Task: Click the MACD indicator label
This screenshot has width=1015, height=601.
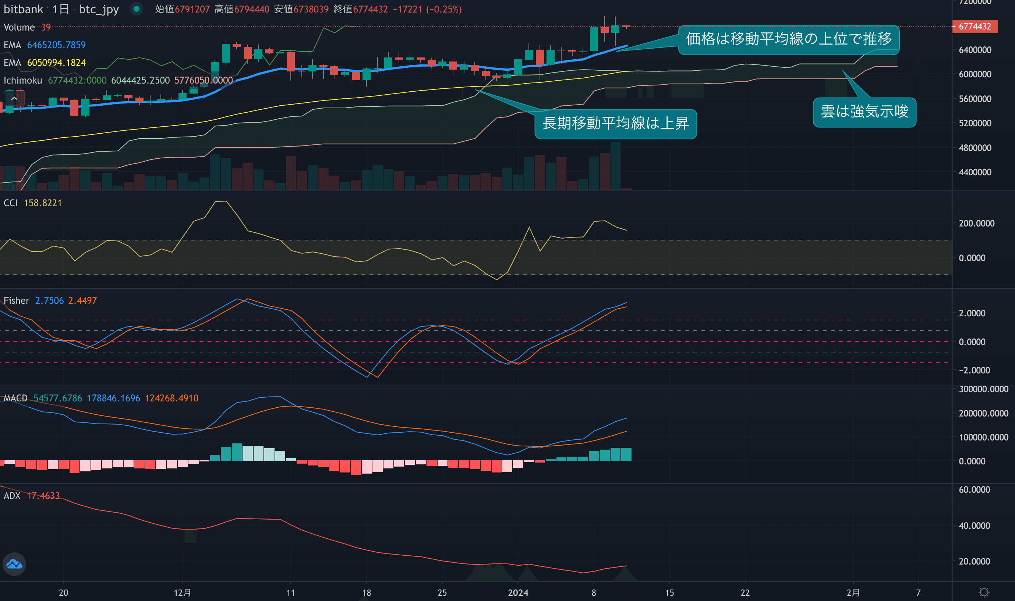Action: point(15,398)
